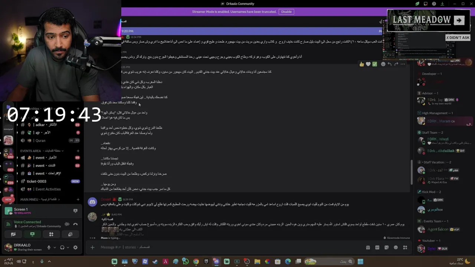Open Google Chrome from the taskbar
This screenshot has width=475, height=267.
[196, 261]
